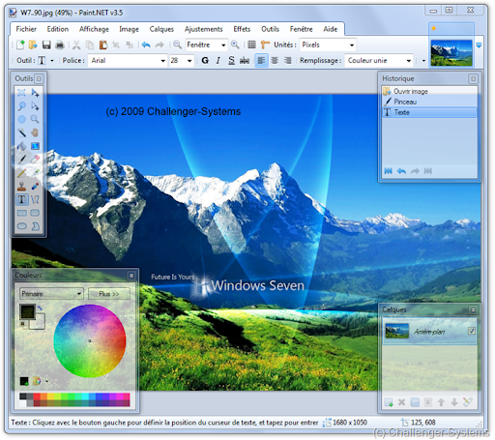This screenshot has height=440, width=495.
Task: Align text to the right
Action: pos(288,60)
